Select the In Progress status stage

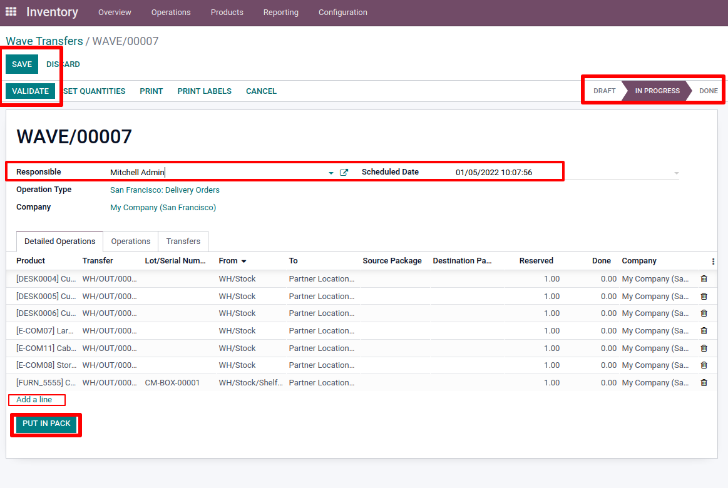[x=657, y=91]
